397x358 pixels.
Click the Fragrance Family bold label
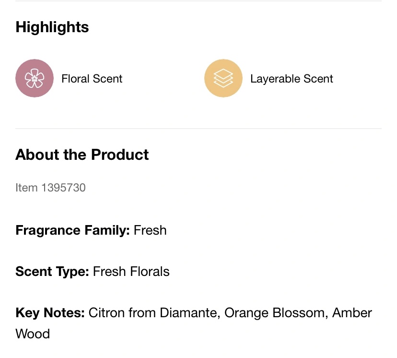[x=73, y=230]
